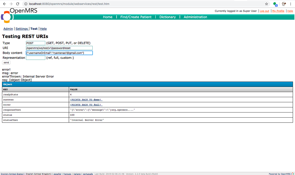Open the My Profile link
The image size is (295, 175).
pos(278,11)
